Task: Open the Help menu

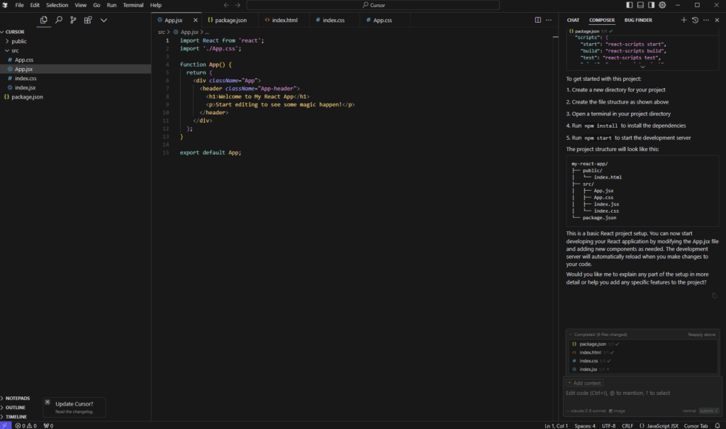Action: point(155,5)
